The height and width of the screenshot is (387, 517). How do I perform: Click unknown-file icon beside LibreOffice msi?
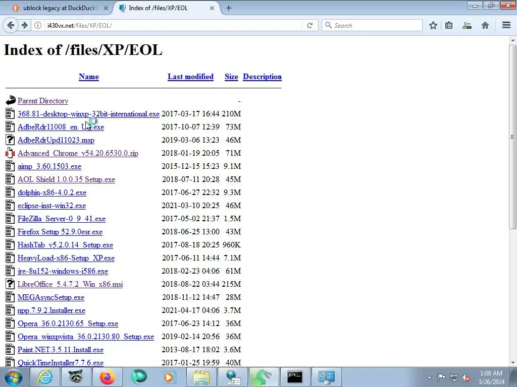[10, 284]
